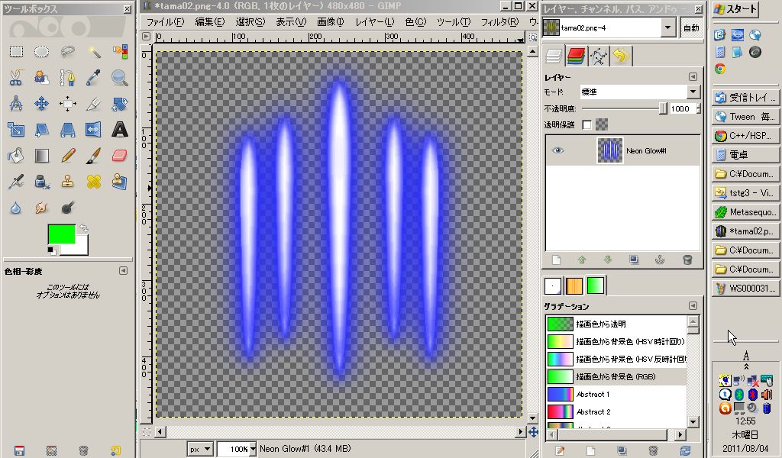Image resolution: width=782 pixels, height=458 pixels.
Task: Select the Blend gradient tool
Action: click(41, 156)
